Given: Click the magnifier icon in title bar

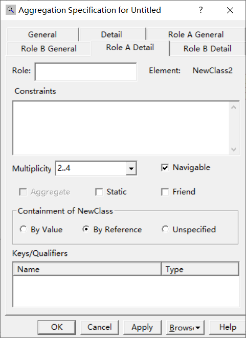Looking at the screenshot, I should 10,10.
